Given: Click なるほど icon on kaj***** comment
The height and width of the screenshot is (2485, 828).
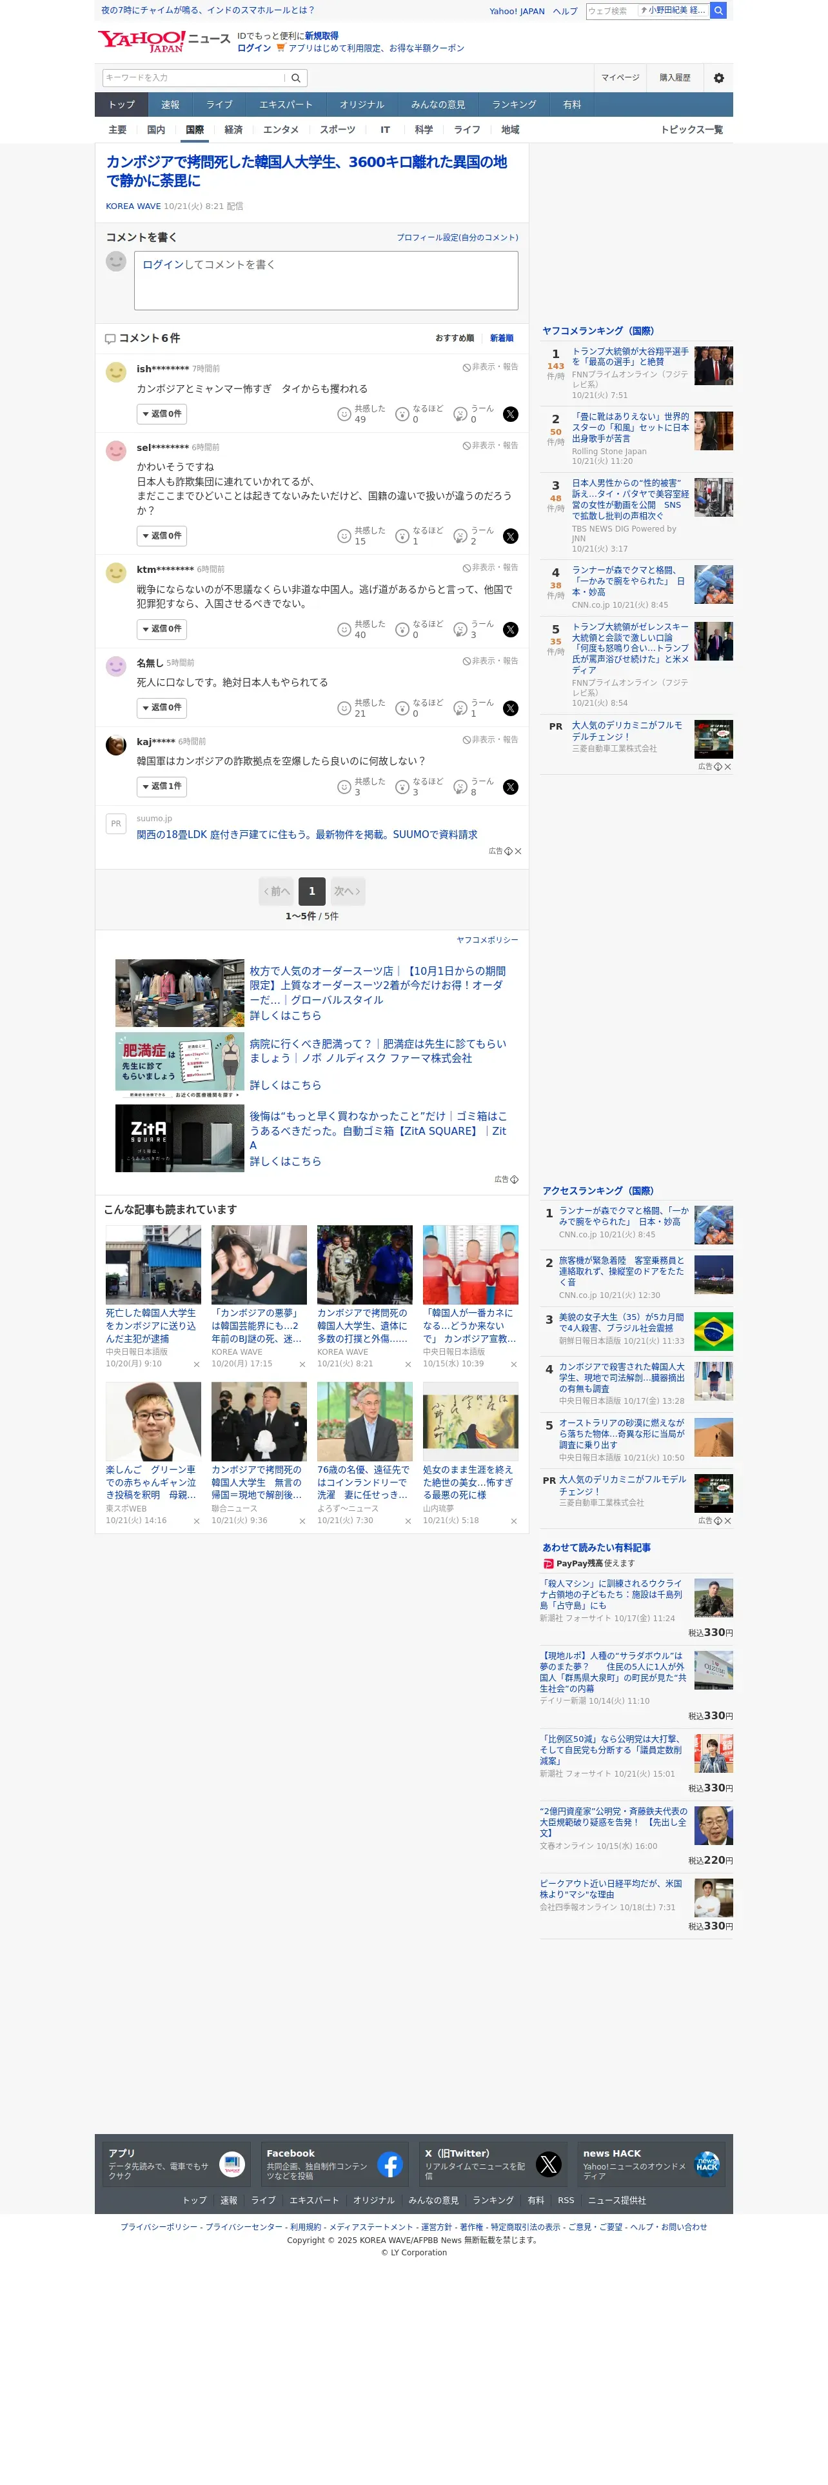Looking at the screenshot, I should 402,787.
